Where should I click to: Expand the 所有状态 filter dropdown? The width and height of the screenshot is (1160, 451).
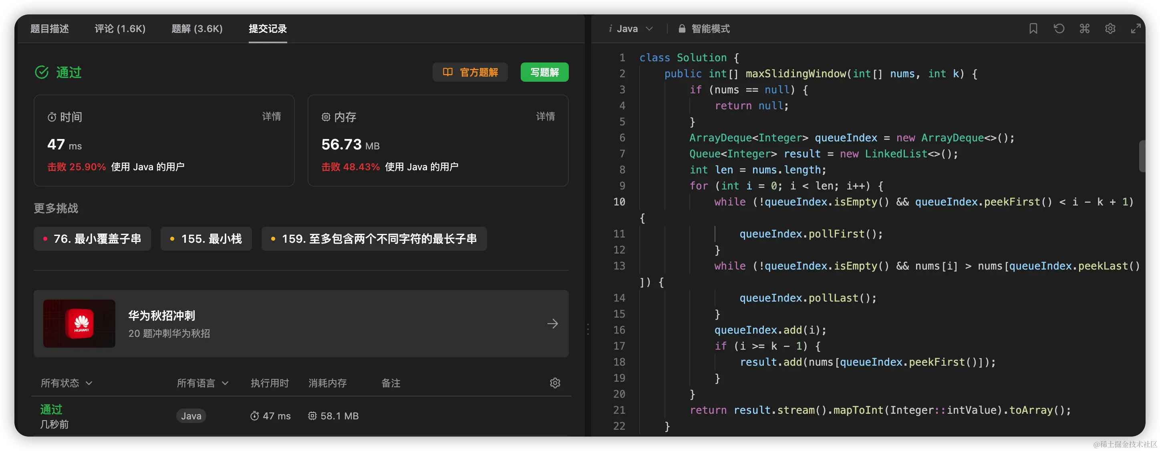point(66,383)
